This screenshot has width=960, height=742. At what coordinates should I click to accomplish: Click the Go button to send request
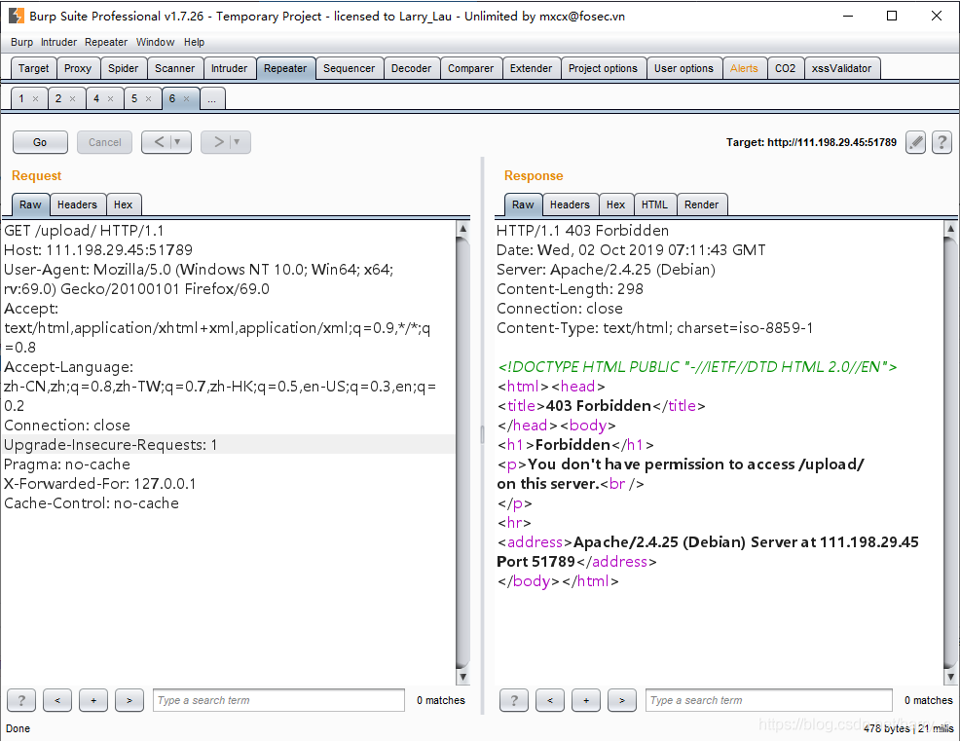pos(40,142)
